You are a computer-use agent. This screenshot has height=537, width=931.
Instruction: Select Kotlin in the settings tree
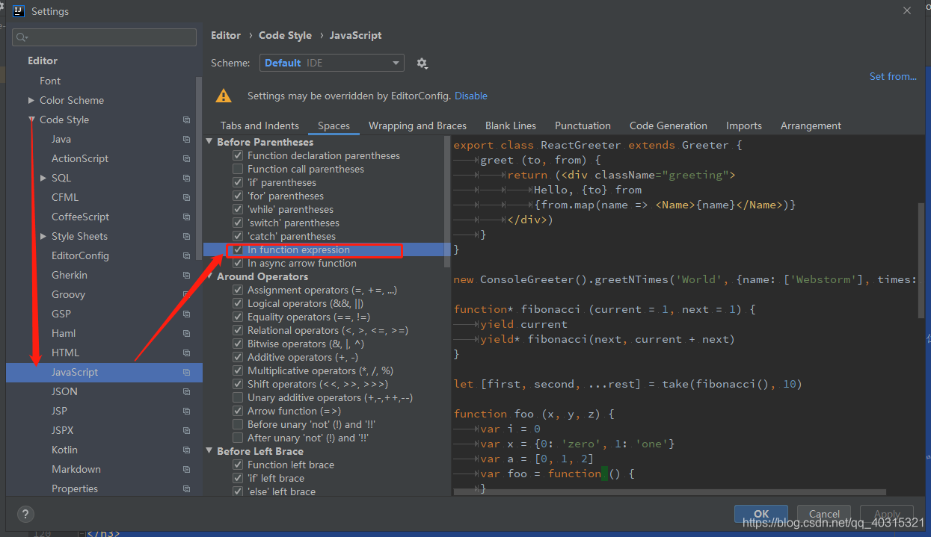pyautogui.click(x=64, y=450)
